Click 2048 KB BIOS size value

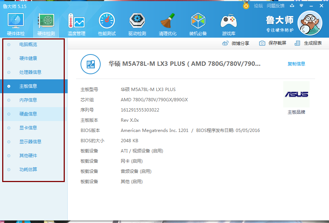click(130, 141)
